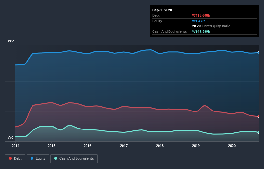Toggle the Equity series legend button
Image resolution: width=264 pixels, height=169 pixels.
(38, 159)
